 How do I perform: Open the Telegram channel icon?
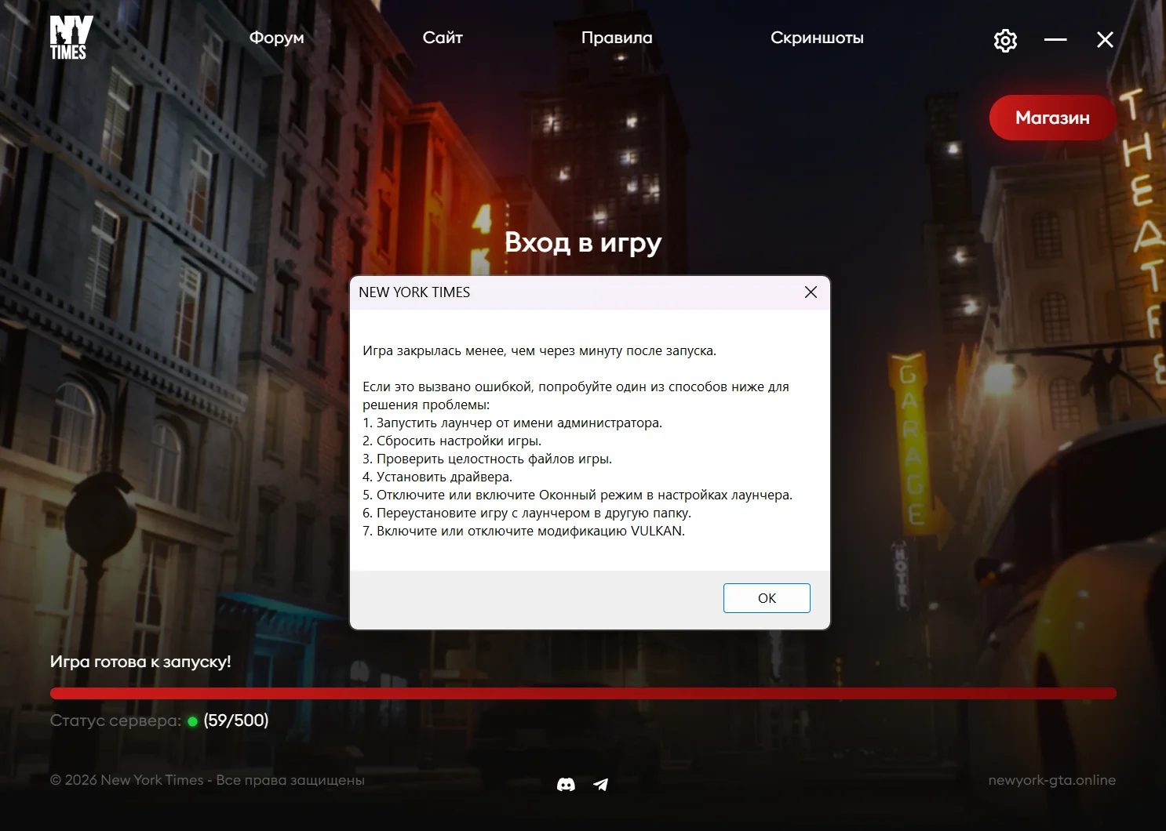[601, 784]
